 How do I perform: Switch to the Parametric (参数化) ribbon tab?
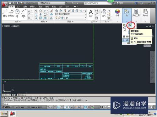tap(33, 7)
